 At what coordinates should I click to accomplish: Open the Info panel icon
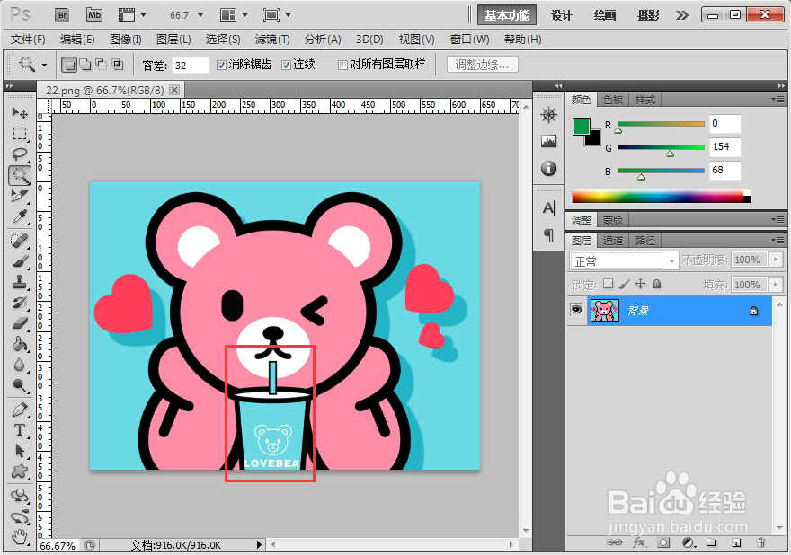(x=549, y=168)
